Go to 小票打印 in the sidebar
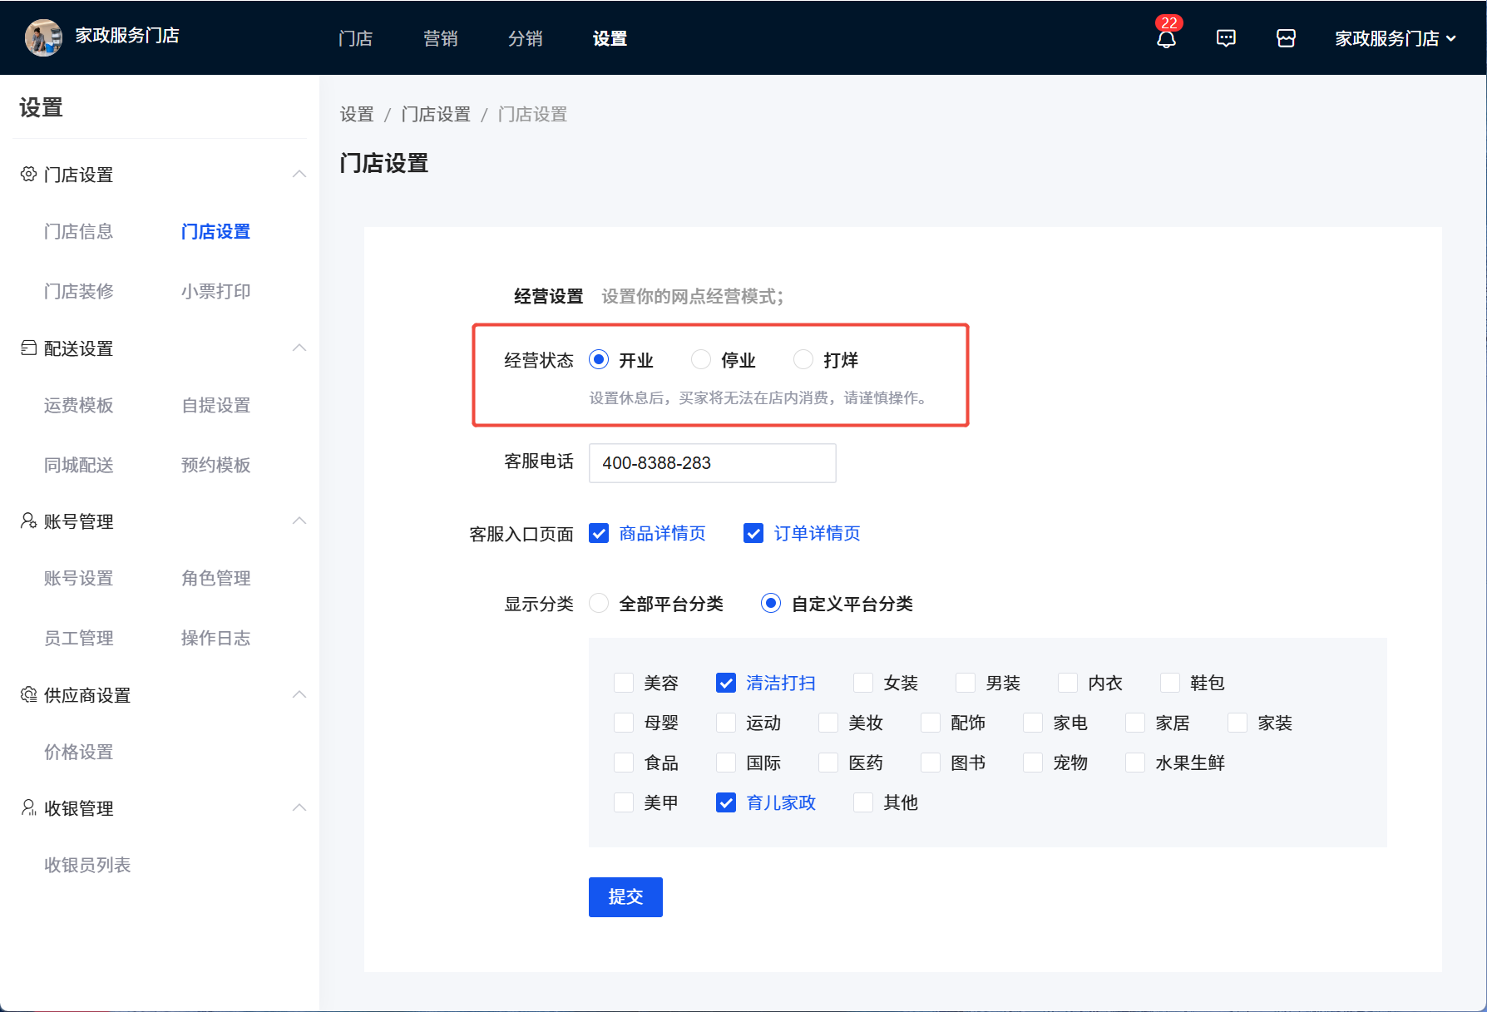The width and height of the screenshot is (1487, 1012). pyautogui.click(x=215, y=291)
